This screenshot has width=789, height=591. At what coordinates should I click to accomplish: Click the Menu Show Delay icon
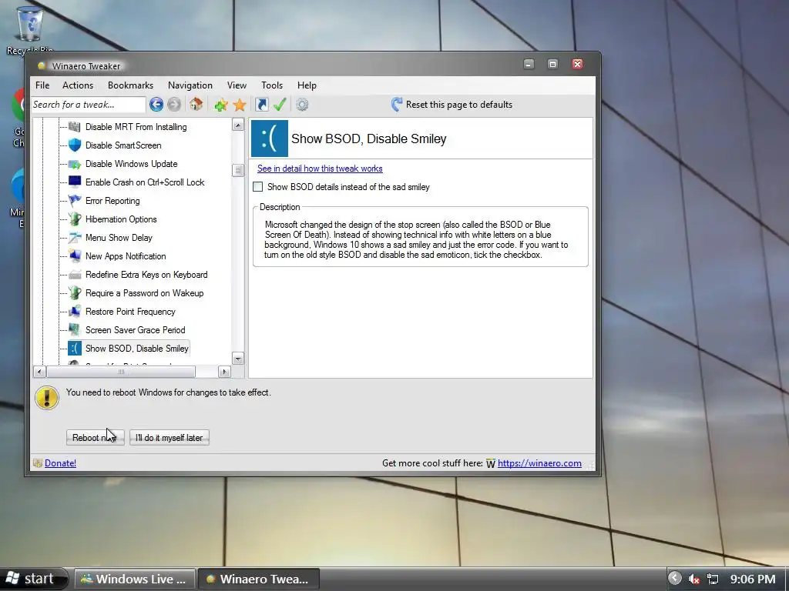tap(75, 238)
